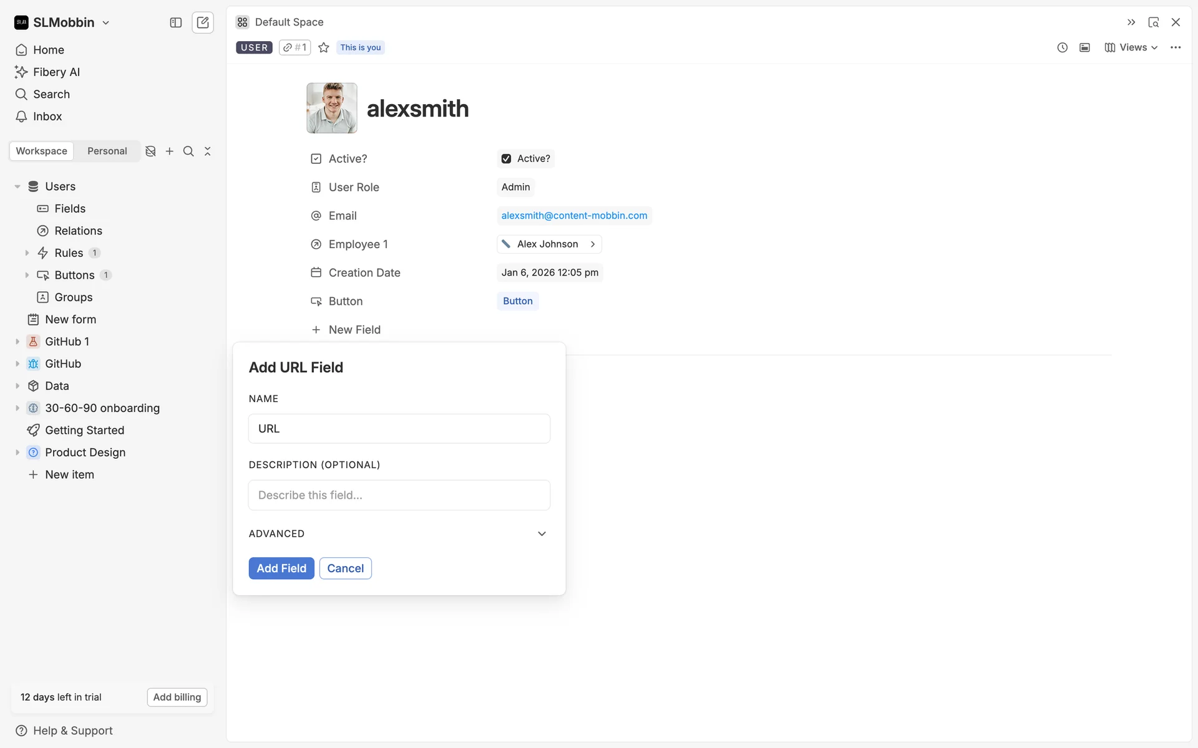Uncheck the Active? checkbox
Viewport: 1198px width, 748px height.
click(x=506, y=159)
